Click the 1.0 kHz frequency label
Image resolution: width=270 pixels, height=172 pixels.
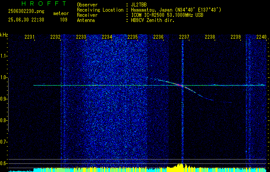tap(3, 78)
